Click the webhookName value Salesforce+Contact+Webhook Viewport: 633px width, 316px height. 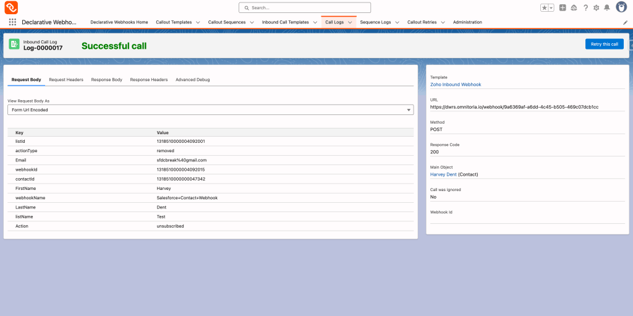point(187,198)
